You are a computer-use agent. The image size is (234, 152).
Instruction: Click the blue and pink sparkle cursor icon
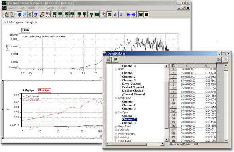(104, 15)
